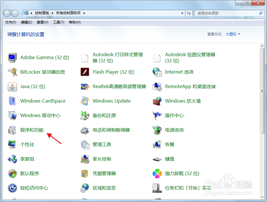Click the 所有控制面板项 breadcrumb
The width and height of the screenshot is (267, 202).
pos(68,13)
